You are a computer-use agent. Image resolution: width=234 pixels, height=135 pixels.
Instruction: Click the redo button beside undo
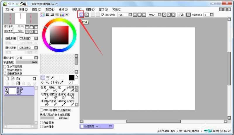[87, 15]
